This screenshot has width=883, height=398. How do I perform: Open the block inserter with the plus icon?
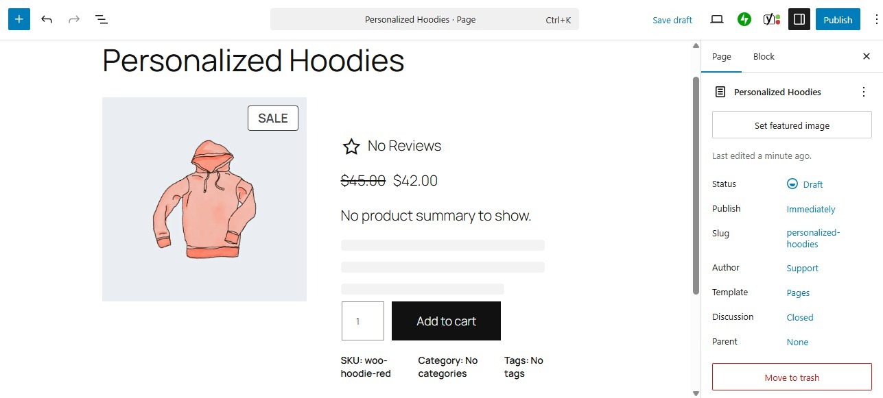[x=19, y=19]
